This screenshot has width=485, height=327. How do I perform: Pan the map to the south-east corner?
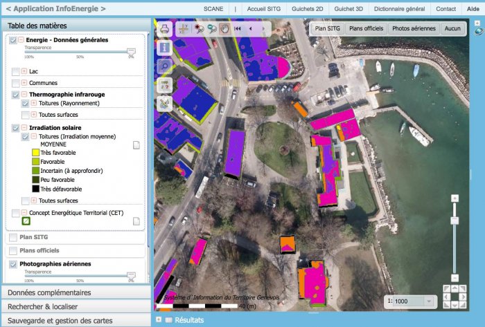[x=463, y=305]
